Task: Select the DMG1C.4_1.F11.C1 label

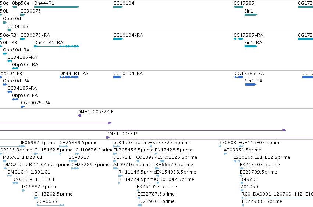Action: [33, 179]
